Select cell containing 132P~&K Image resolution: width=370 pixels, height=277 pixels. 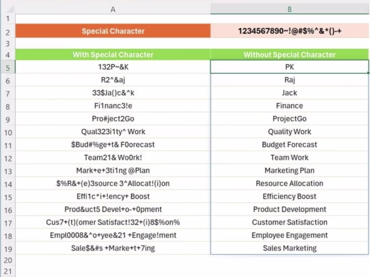(113, 67)
